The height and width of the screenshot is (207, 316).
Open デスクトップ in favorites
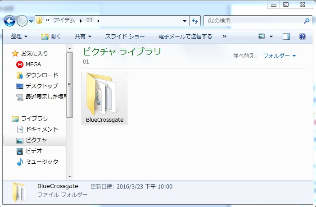pyautogui.click(x=42, y=86)
